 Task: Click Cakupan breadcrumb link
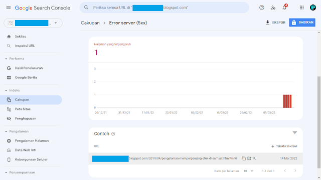(90, 23)
